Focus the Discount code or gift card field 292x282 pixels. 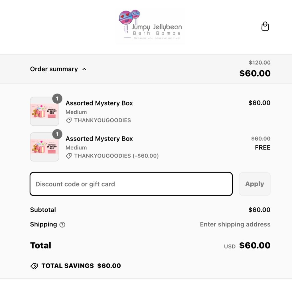coord(131,184)
